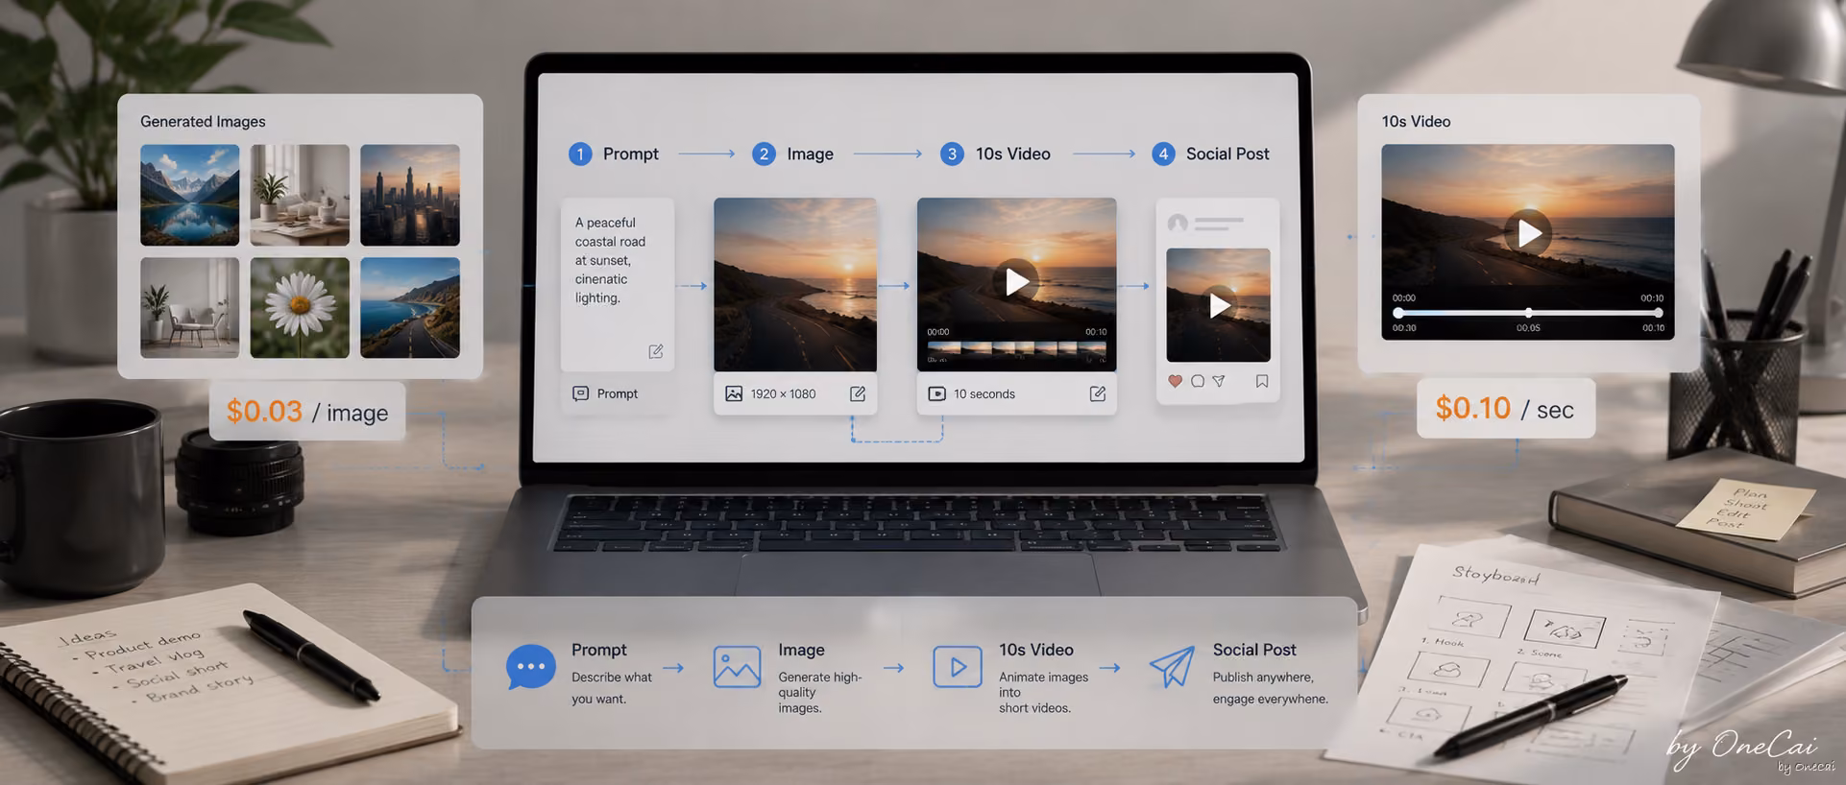Open the daisy flower generated image
Image resolution: width=1846 pixels, height=785 pixels.
point(300,307)
